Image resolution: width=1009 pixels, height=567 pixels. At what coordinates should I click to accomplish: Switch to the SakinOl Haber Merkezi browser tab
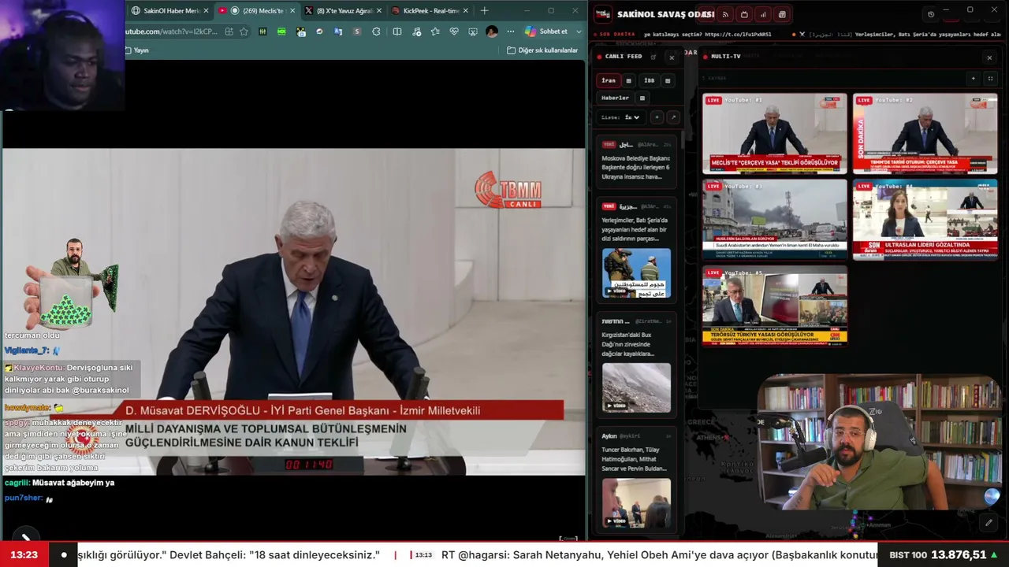click(169, 11)
